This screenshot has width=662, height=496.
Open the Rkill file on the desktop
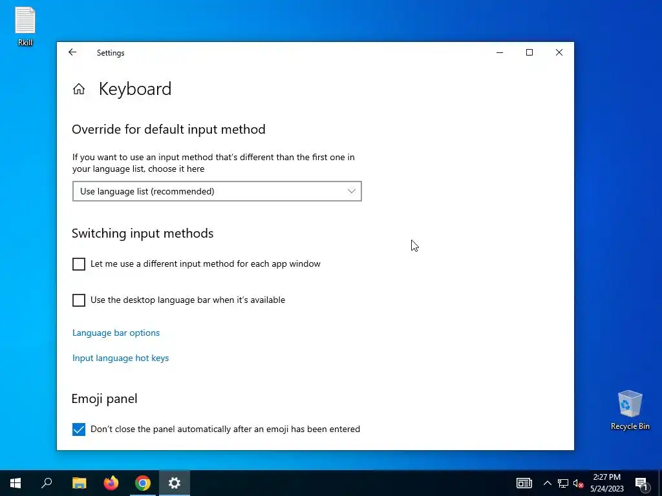(25, 26)
